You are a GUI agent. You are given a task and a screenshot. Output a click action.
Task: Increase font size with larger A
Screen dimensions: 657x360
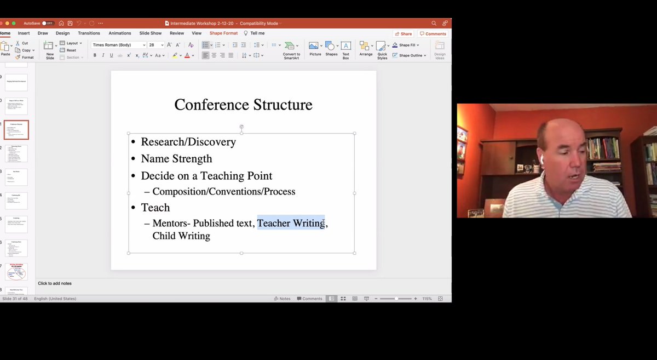point(170,45)
